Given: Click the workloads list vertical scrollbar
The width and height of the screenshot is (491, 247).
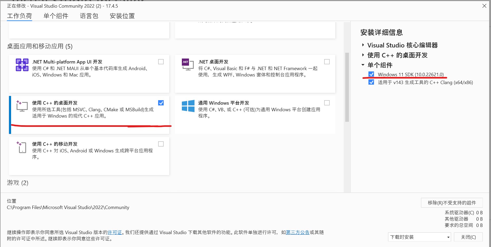Looking at the screenshot, I should coord(347,87).
